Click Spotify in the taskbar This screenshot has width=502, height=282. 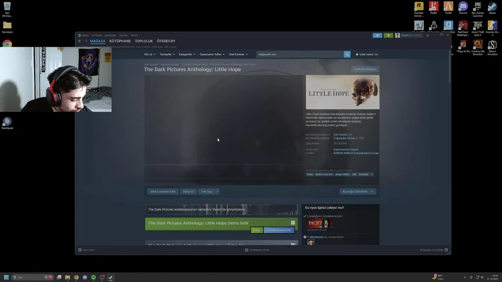point(93,277)
